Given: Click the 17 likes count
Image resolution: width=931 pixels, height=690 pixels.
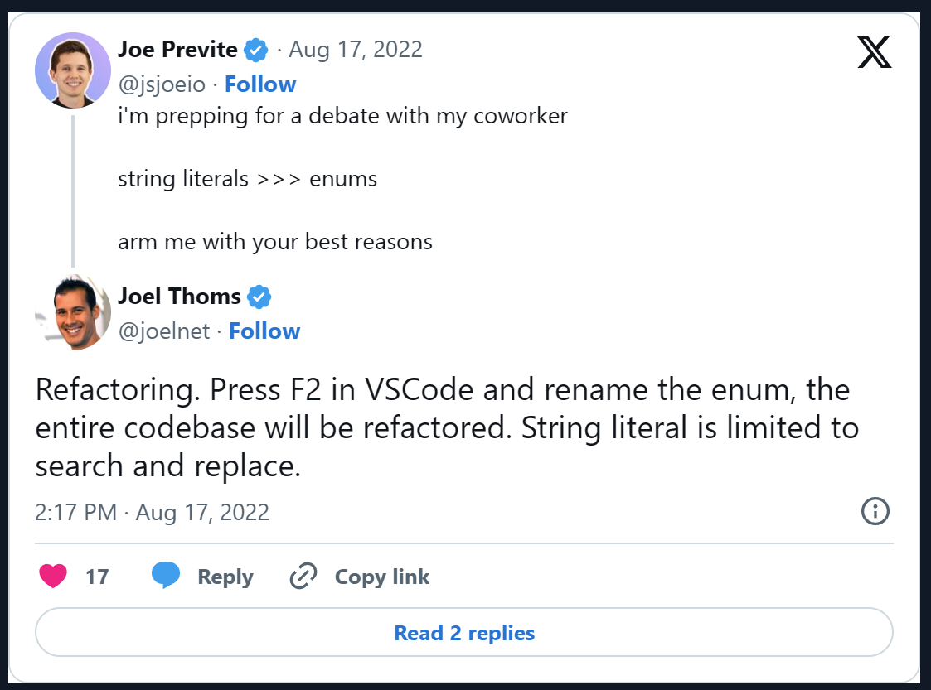Looking at the screenshot, I should pos(97,577).
